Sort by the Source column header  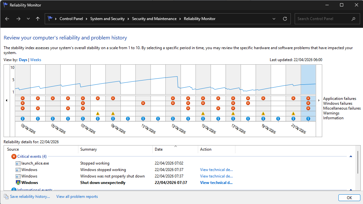tap(41, 149)
